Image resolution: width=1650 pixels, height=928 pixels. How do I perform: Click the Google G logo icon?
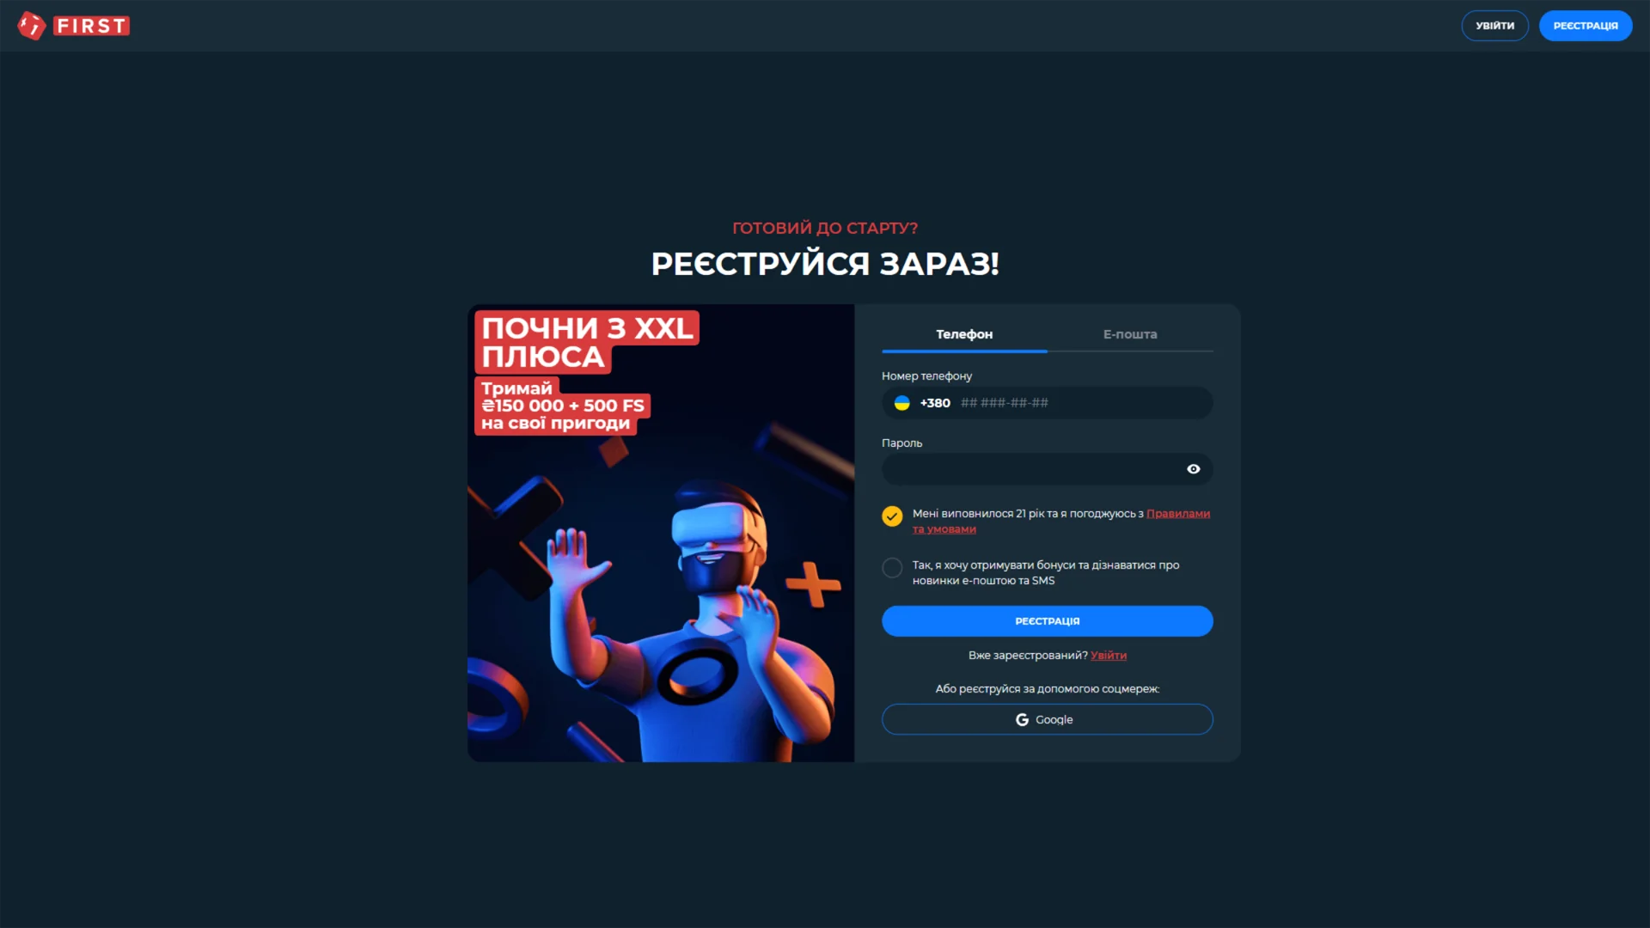1022,720
